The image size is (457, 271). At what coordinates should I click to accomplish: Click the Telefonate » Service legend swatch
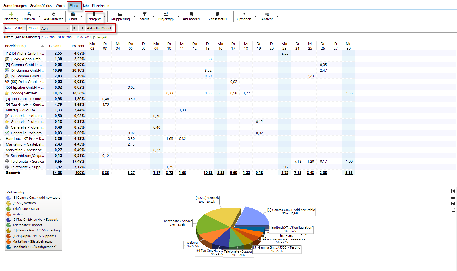9,209
